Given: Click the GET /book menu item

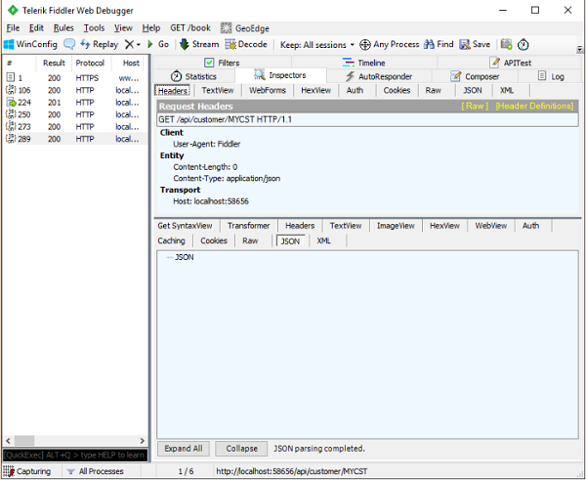Looking at the screenshot, I should [x=190, y=28].
